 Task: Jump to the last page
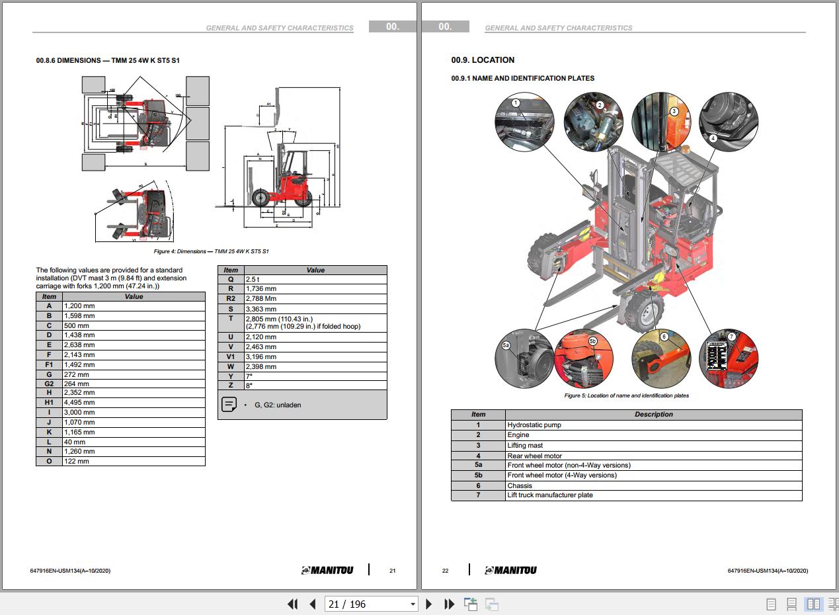point(449,604)
